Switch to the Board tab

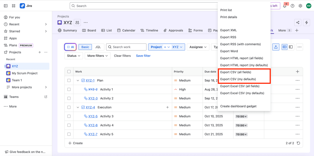point(89,30)
